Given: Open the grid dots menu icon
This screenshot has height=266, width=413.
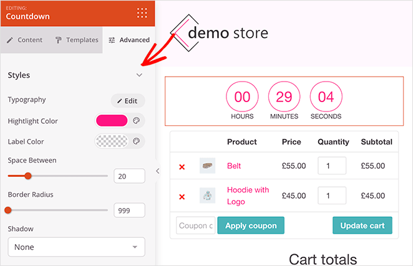Looking at the screenshot, I should pyautogui.click(x=142, y=13).
